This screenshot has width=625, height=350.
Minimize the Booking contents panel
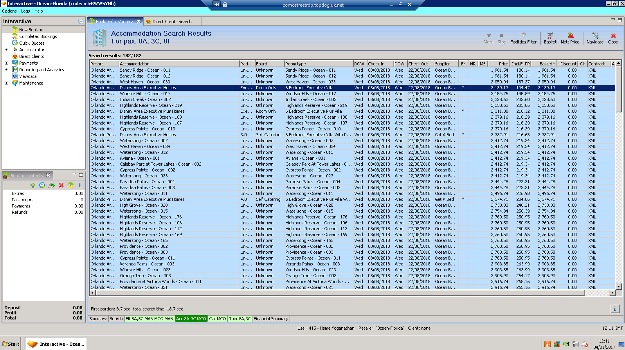point(74,174)
